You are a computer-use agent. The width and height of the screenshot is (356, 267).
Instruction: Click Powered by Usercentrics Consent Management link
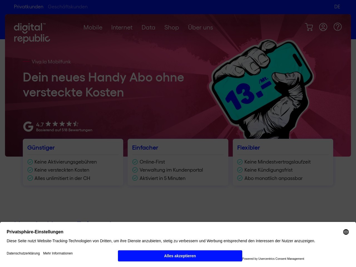coord(273,259)
